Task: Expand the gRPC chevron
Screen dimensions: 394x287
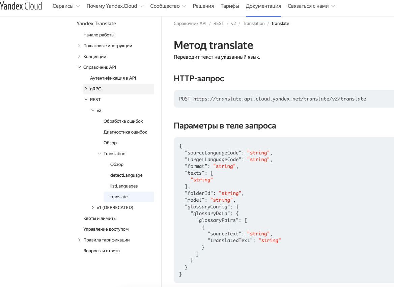Action: 86,89
